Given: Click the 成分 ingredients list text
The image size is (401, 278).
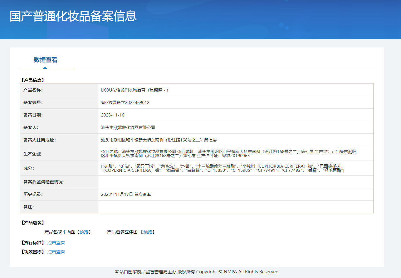Looking at the screenshot, I should [222, 168].
